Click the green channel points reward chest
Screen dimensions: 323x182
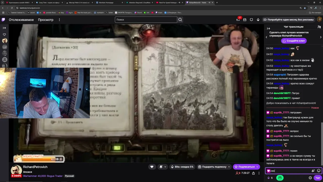280,178
